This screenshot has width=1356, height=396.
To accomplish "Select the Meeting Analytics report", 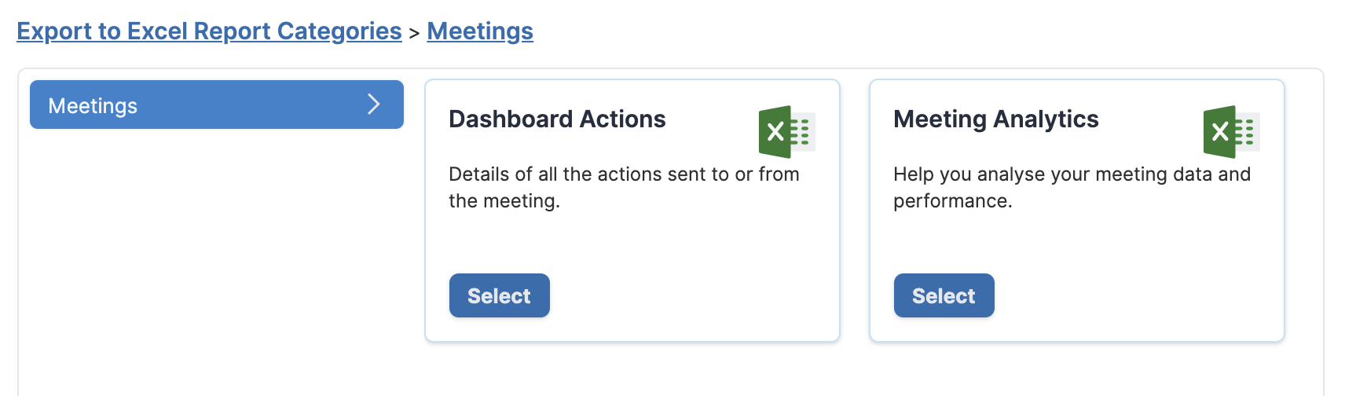I will (944, 295).
